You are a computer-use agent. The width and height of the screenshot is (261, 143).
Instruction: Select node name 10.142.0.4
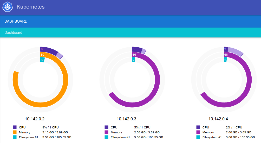point(218,119)
